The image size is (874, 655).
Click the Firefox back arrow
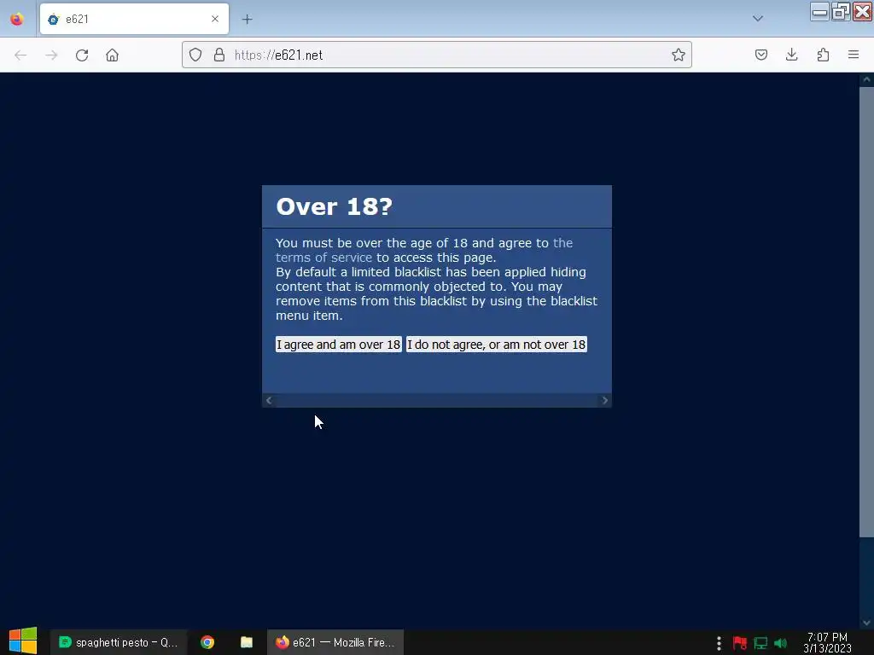tap(20, 55)
